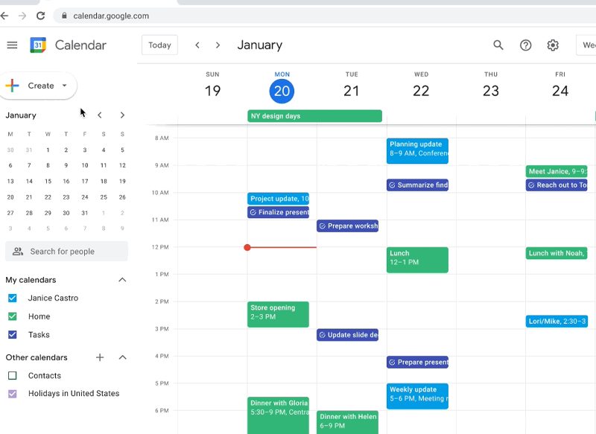
Task: Collapse the My calendars section
Action: coord(122,280)
